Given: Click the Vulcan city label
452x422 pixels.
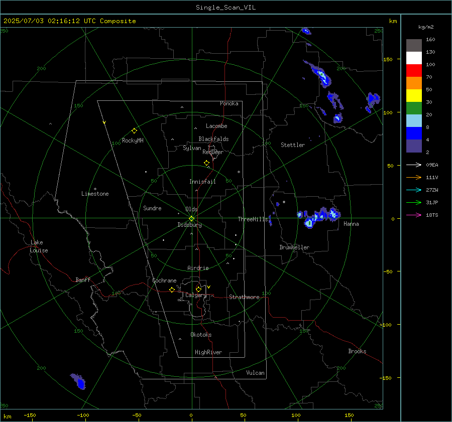Looking at the screenshot, I should pyautogui.click(x=255, y=373).
